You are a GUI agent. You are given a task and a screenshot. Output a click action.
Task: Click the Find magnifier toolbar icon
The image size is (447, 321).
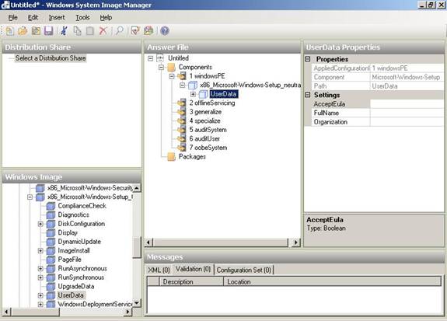tap(120, 31)
